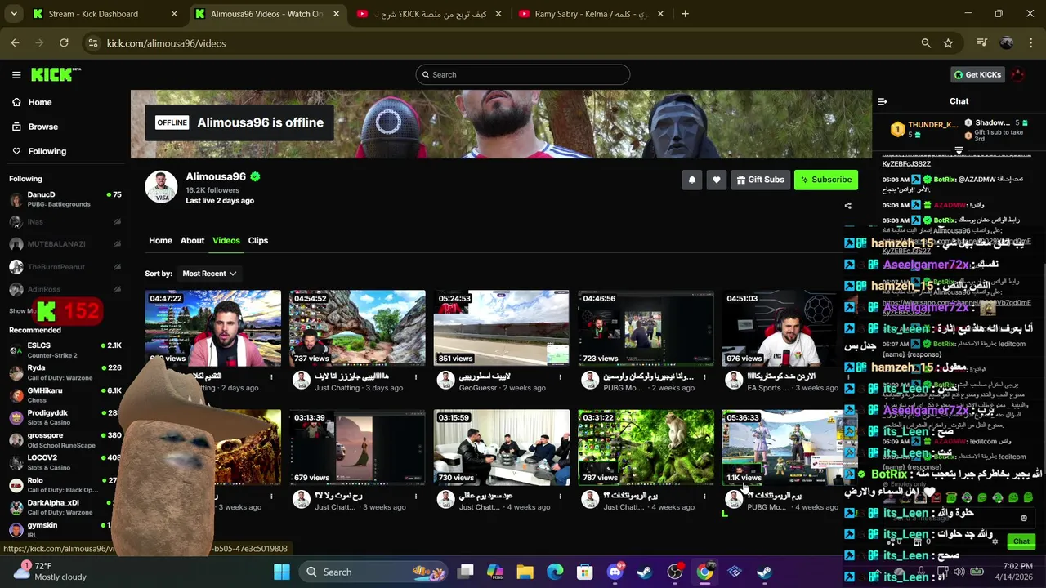
Task: Open options menu for 723 views video
Action: pyautogui.click(x=704, y=377)
